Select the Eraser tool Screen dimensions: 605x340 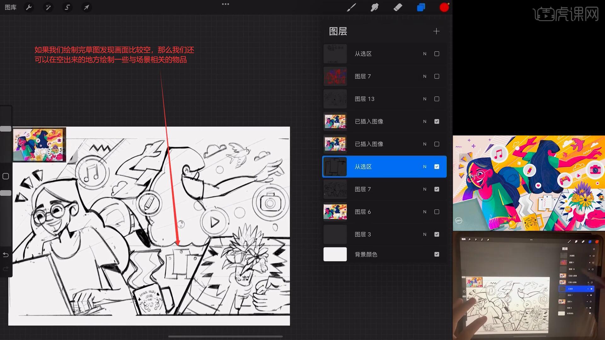point(398,7)
